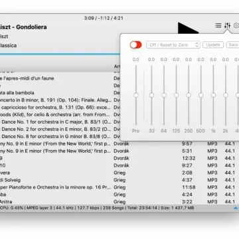Click the 64 Hz band slider knob
The image size is (239, 239).
click(x=164, y=95)
